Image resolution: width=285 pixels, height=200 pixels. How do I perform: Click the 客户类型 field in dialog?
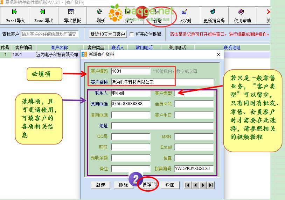pos(194,93)
